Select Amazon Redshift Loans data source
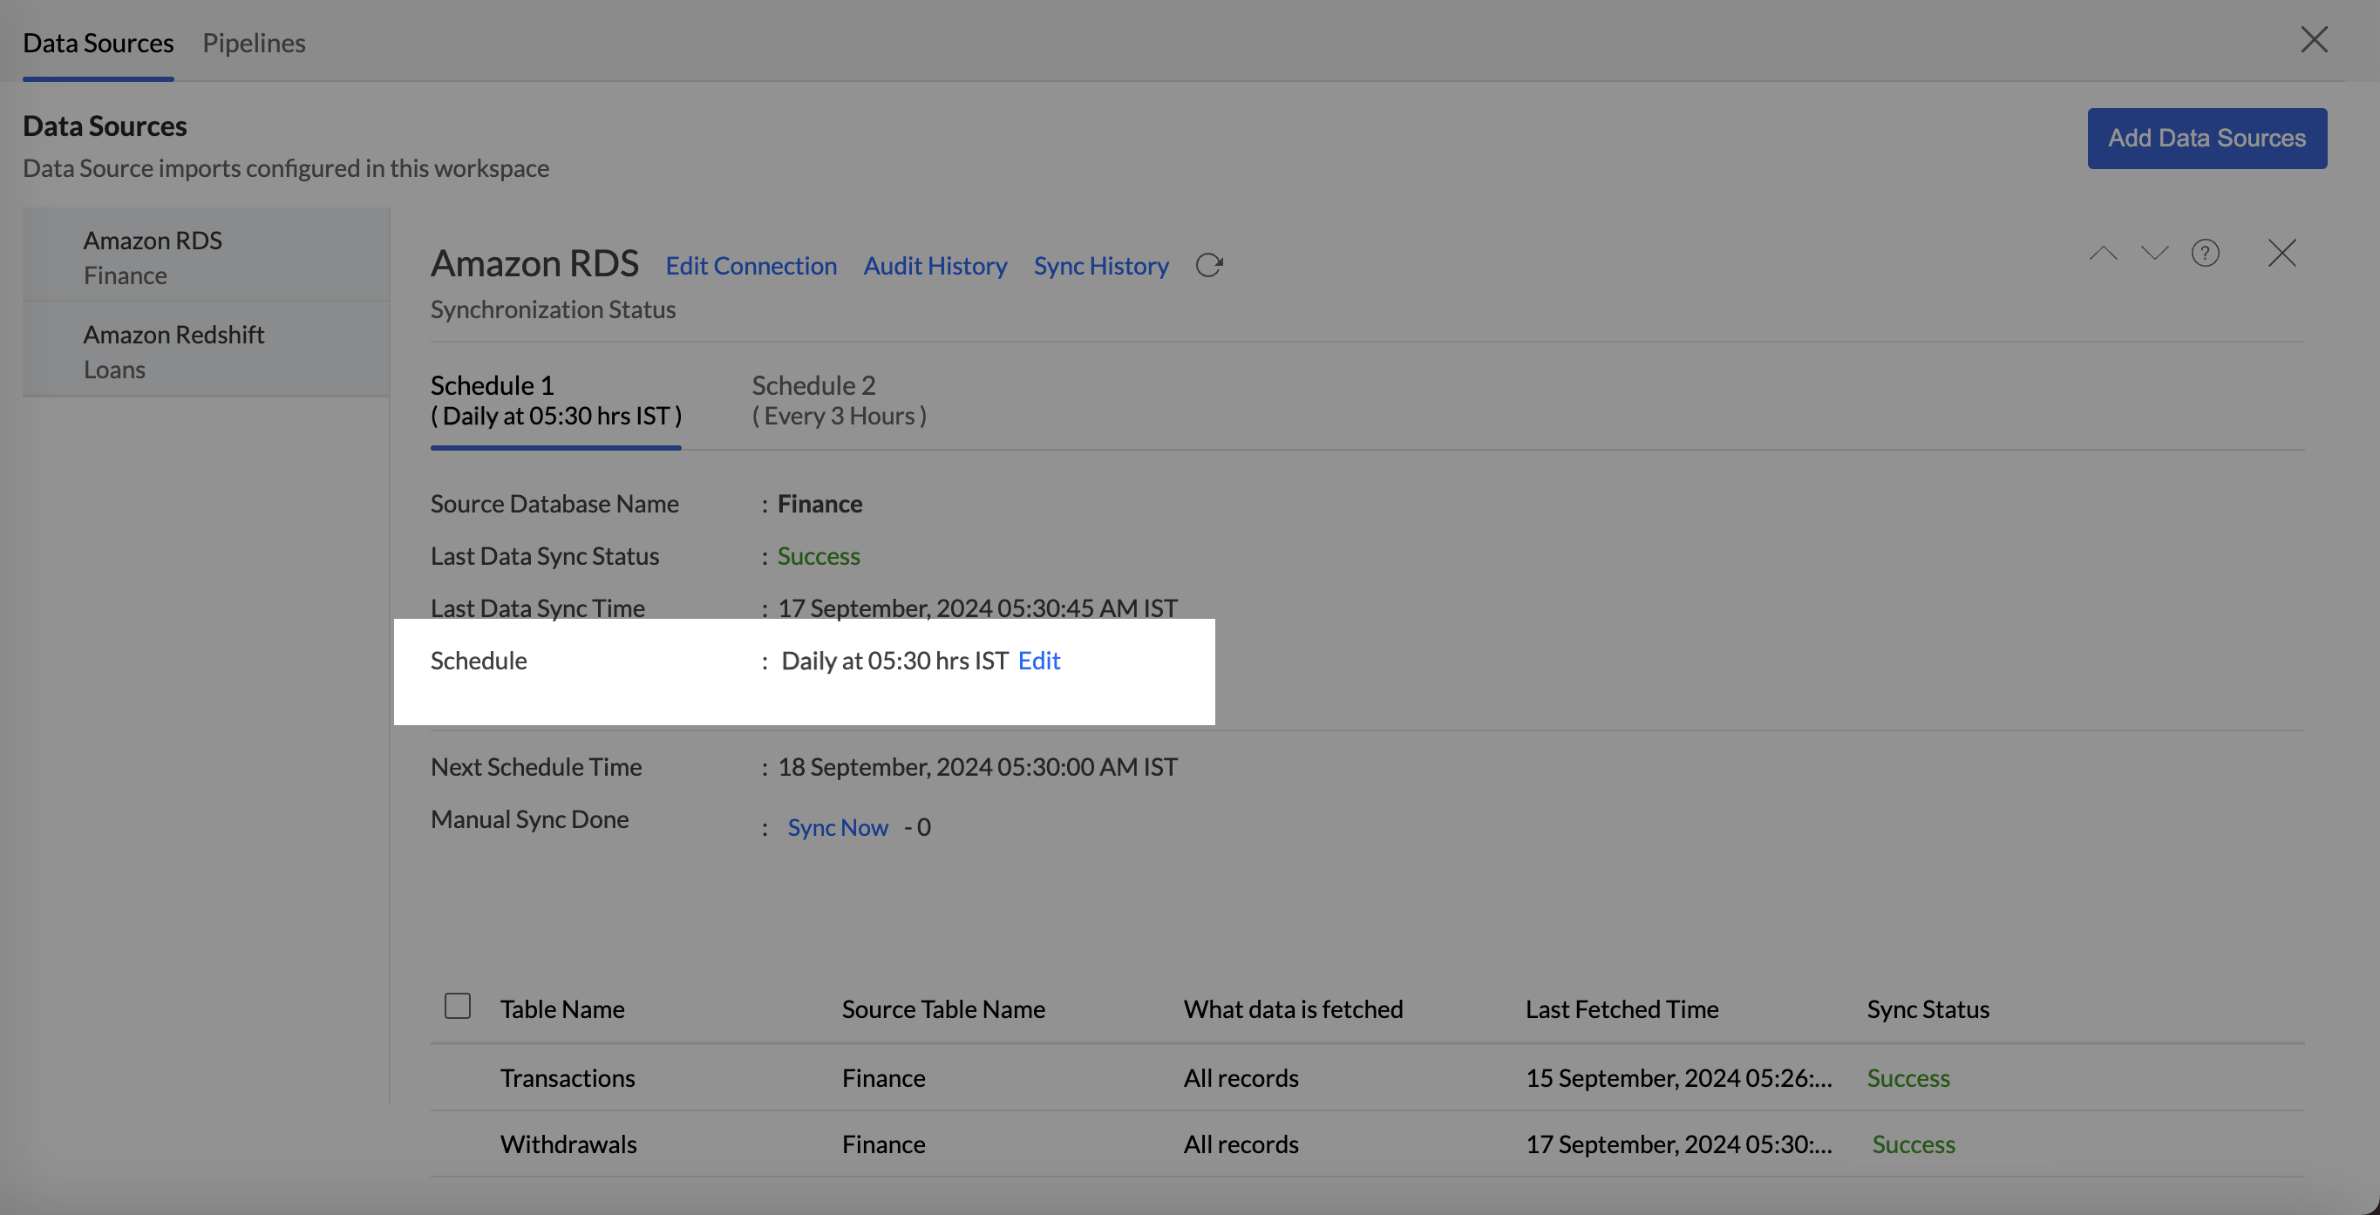The height and width of the screenshot is (1215, 2380). 206,351
